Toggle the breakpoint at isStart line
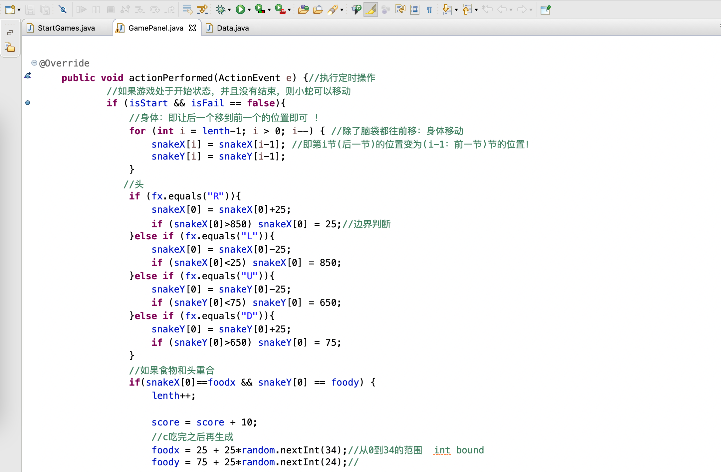This screenshot has height=472, width=721. (x=28, y=103)
